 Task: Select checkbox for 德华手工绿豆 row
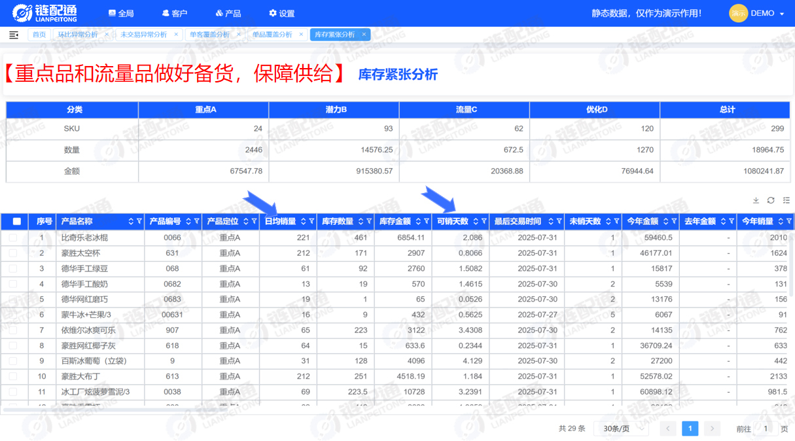[14, 269]
